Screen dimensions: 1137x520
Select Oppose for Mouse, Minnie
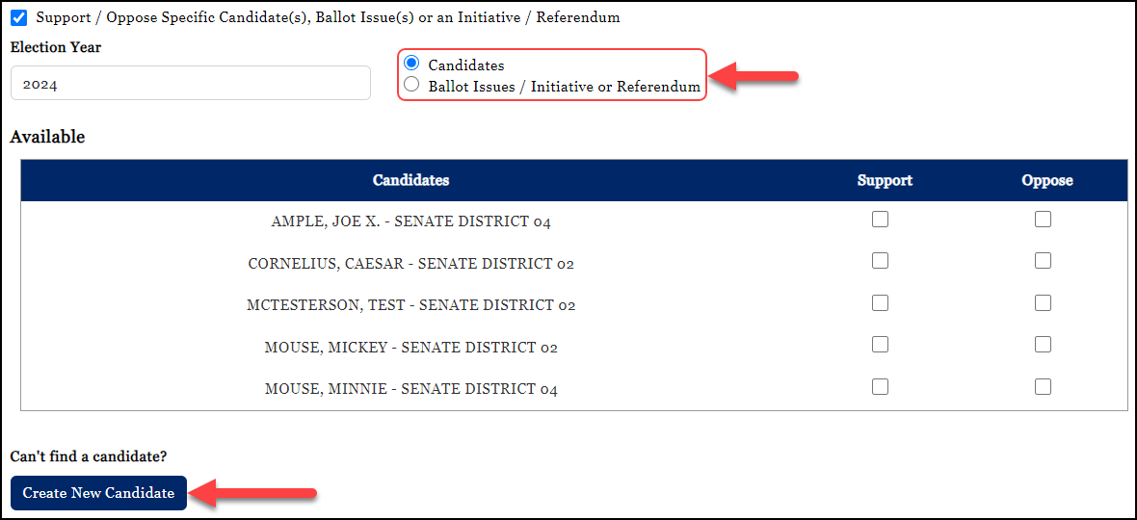1043,387
